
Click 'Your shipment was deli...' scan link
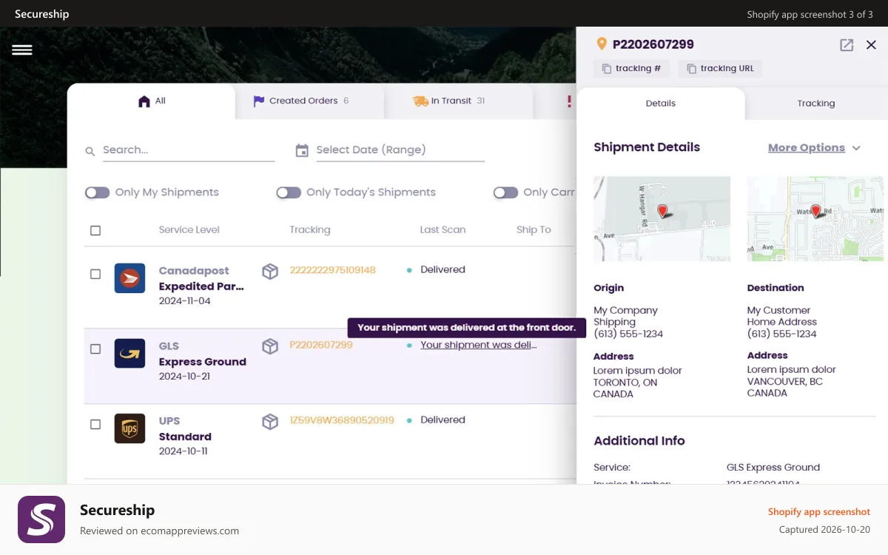coord(479,345)
